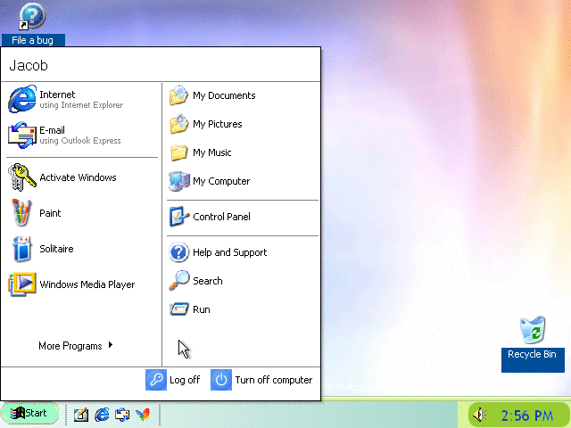Viewport: 571px width, 428px height.
Task: Click Turn off computer
Action: 261,380
